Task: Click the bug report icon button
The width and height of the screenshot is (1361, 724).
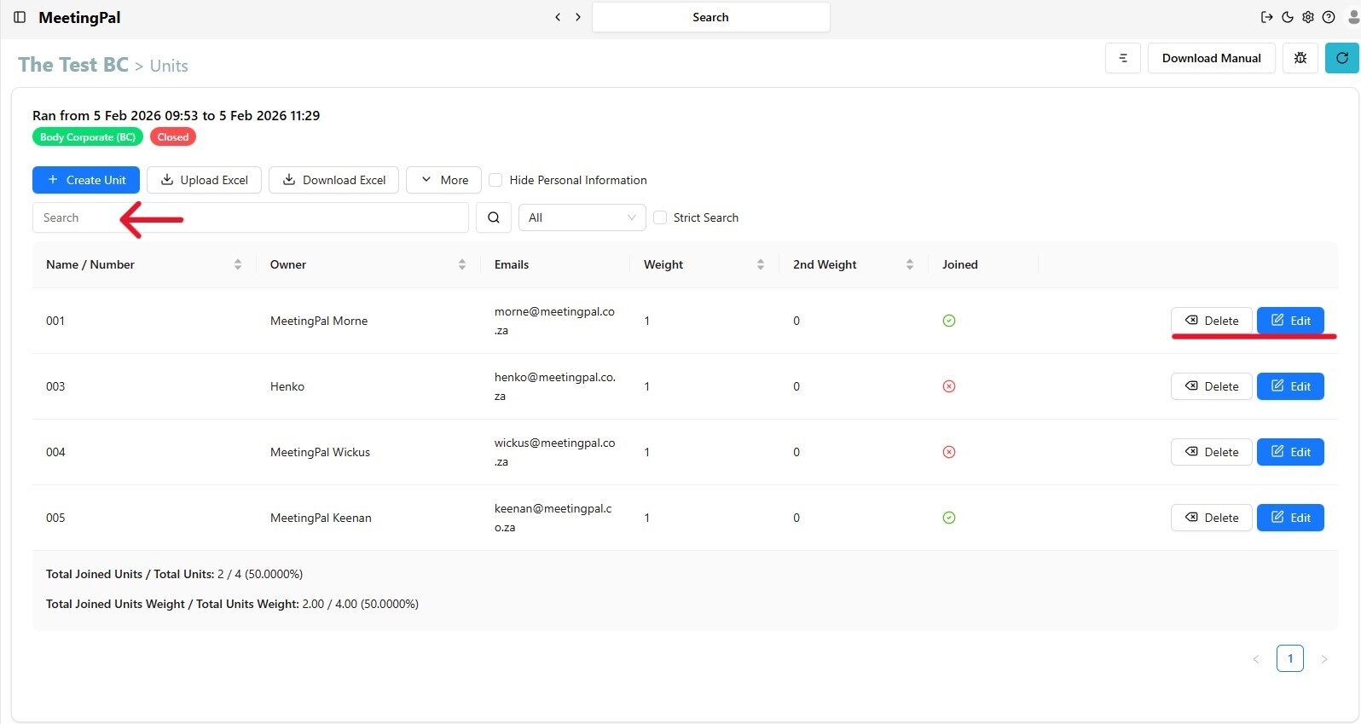Action: coord(1300,58)
